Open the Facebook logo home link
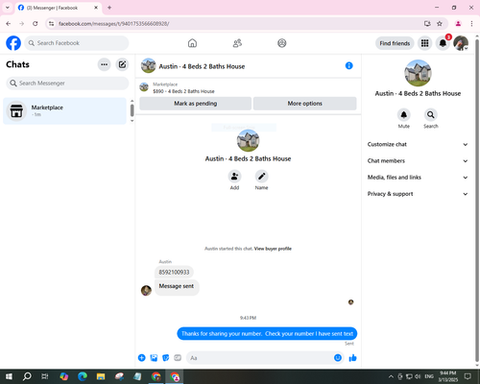The image size is (480, 384). (13, 43)
